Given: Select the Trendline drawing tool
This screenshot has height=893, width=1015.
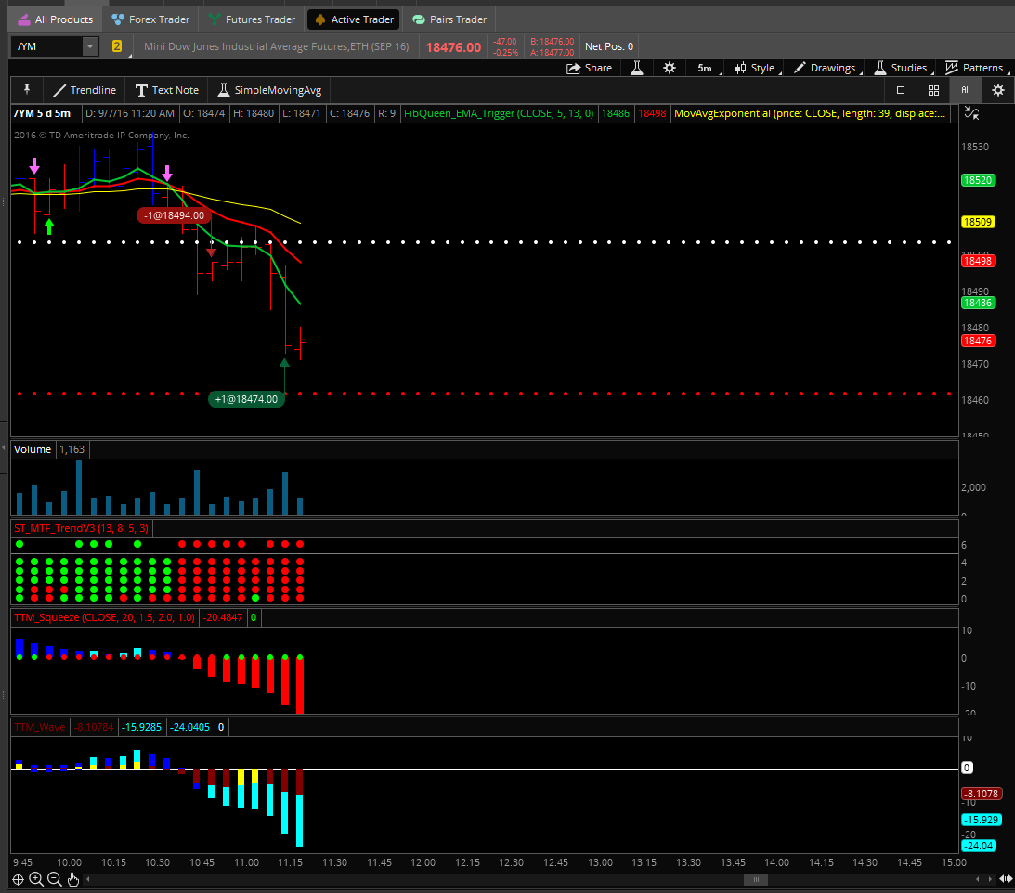Looking at the screenshot, I should click(x=85, y=90).
